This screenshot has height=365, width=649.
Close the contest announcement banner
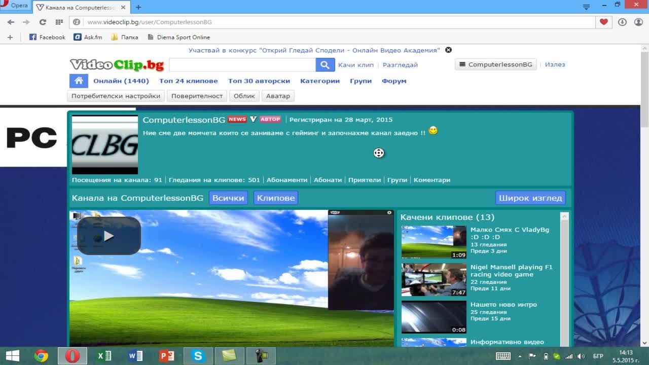448,50
